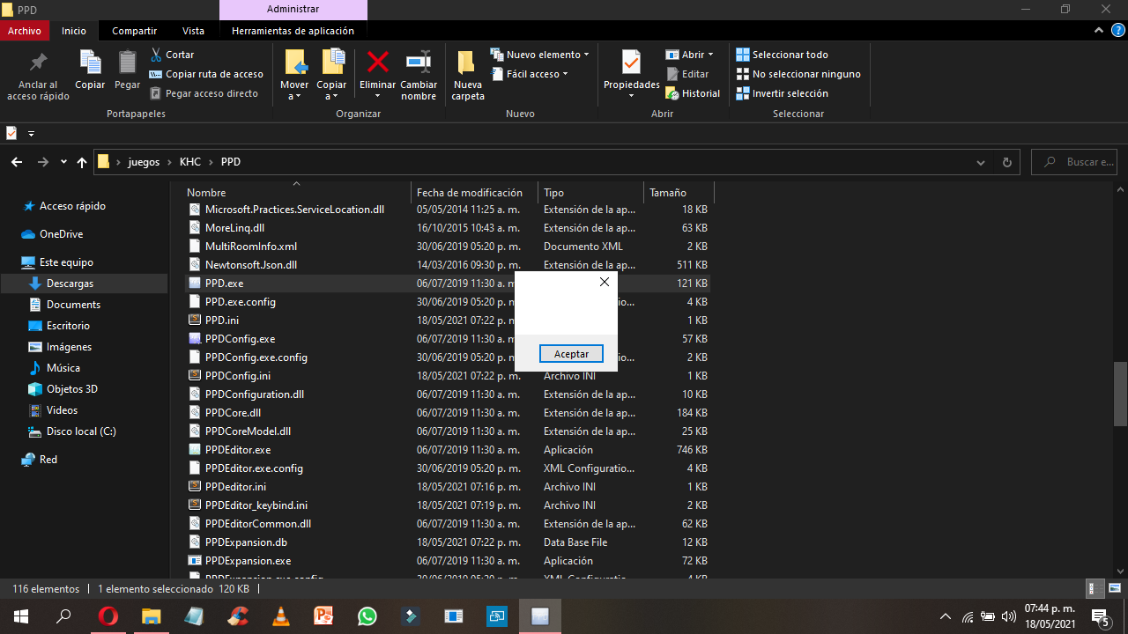Select Disco local (C:) in sidebar

[x=80, y=431]
